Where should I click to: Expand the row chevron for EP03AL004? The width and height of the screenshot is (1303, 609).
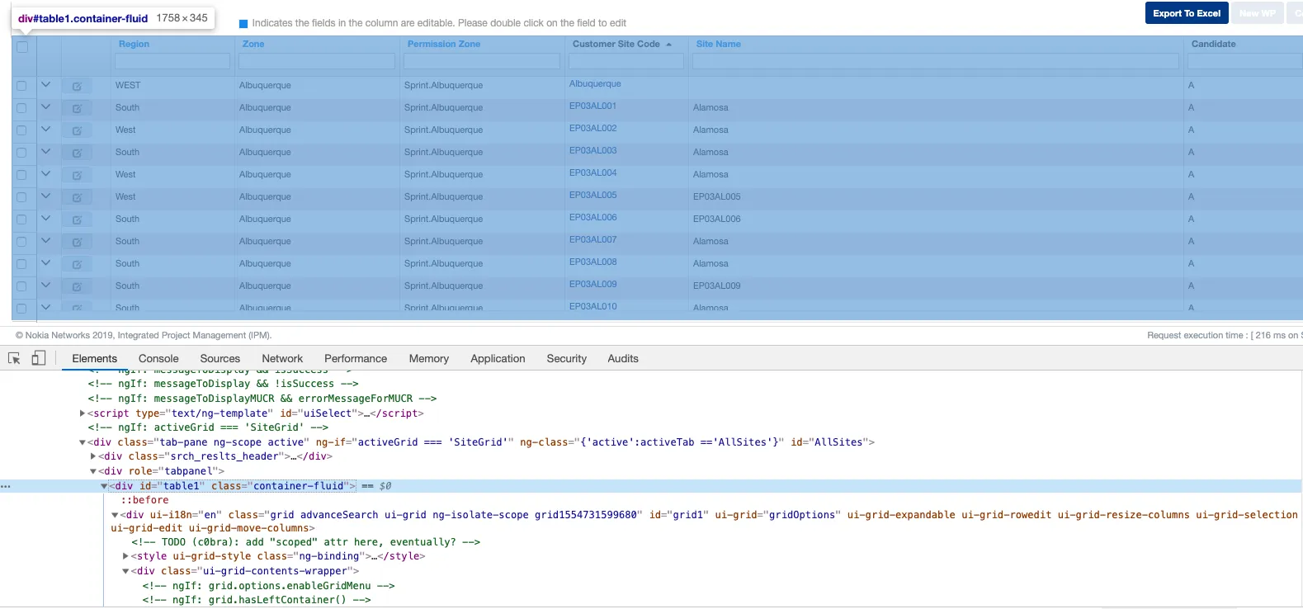point(46,174)
